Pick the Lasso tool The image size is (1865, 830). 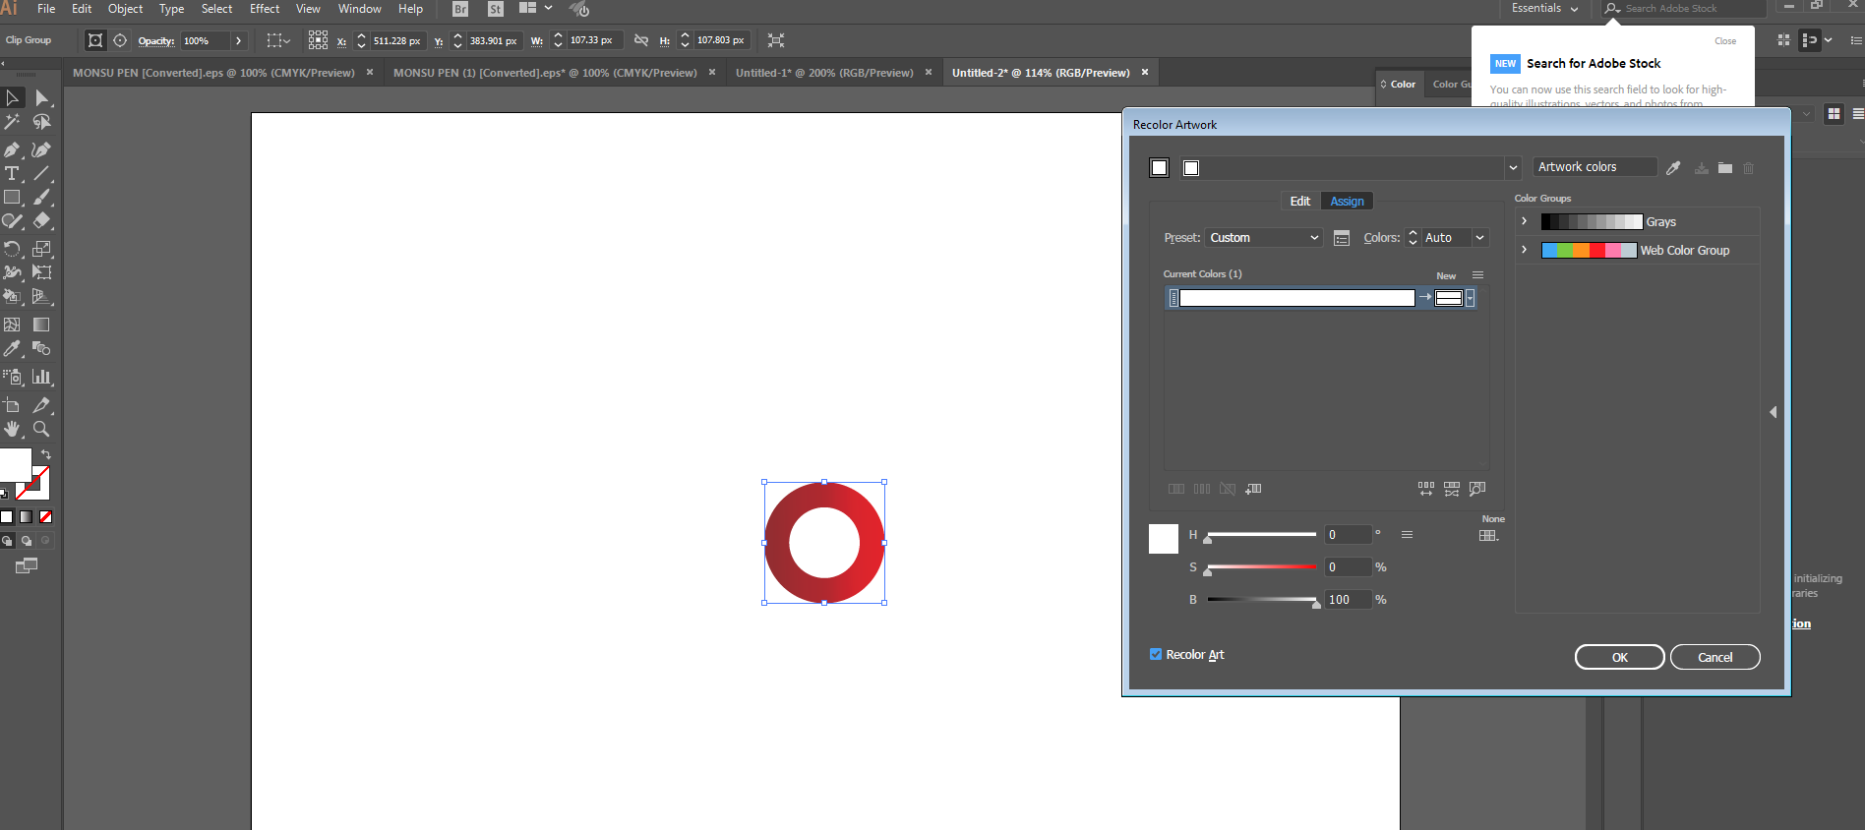pyautogui.click(x=41, y=122)
